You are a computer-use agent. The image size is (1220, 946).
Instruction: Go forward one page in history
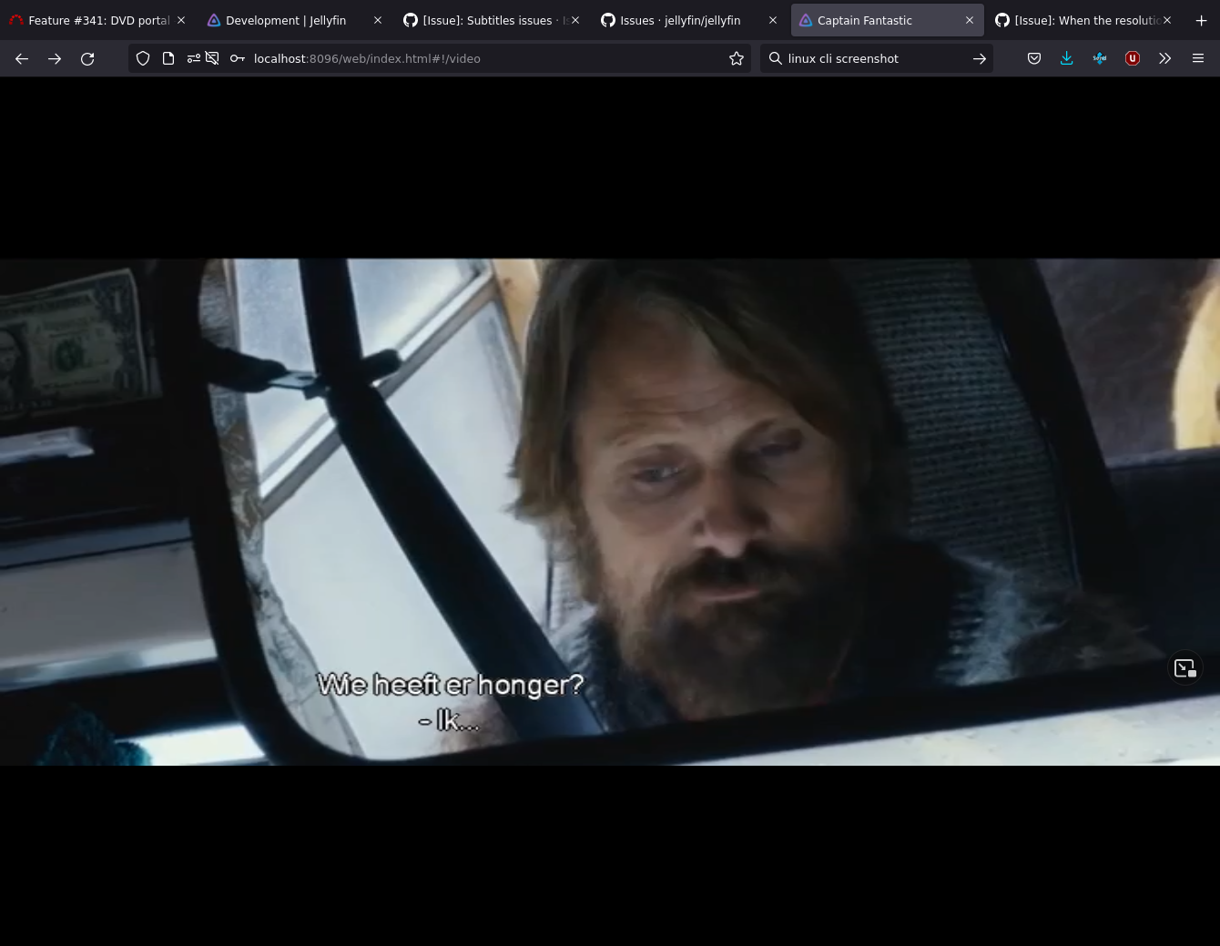[55, 58]
